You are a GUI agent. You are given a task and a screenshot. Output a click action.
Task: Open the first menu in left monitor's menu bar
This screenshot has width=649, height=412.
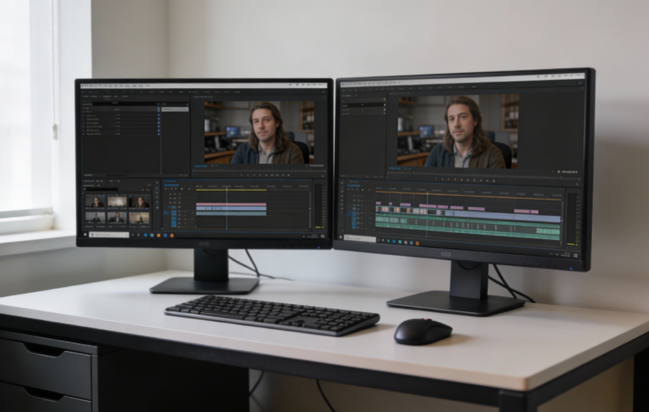pyautogui.click(x=84, y=85)
